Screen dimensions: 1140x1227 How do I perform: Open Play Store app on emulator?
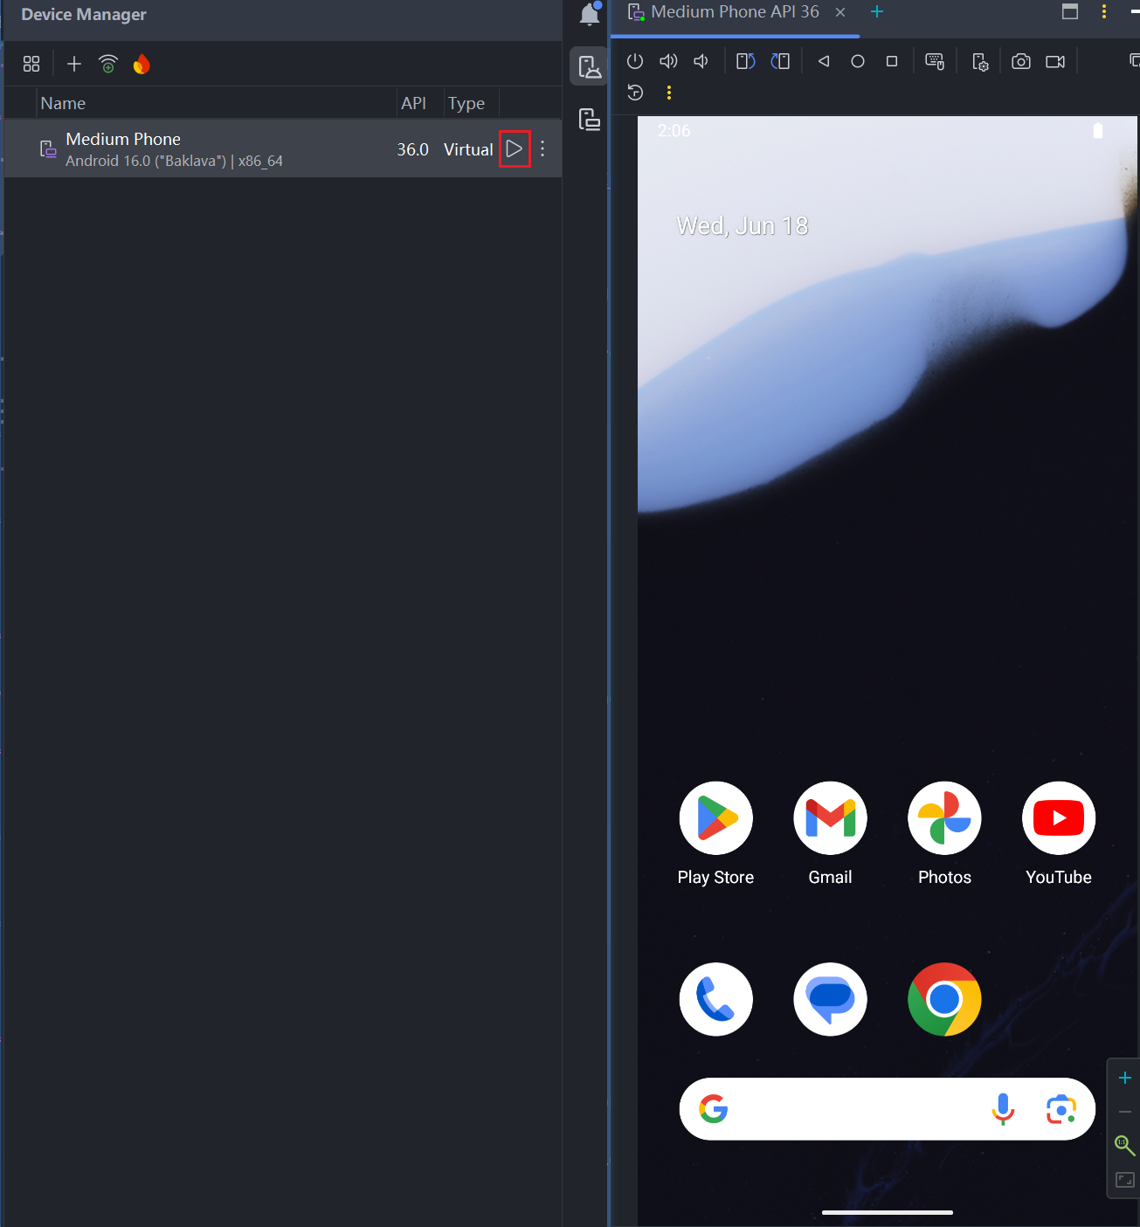click(715, 818)
